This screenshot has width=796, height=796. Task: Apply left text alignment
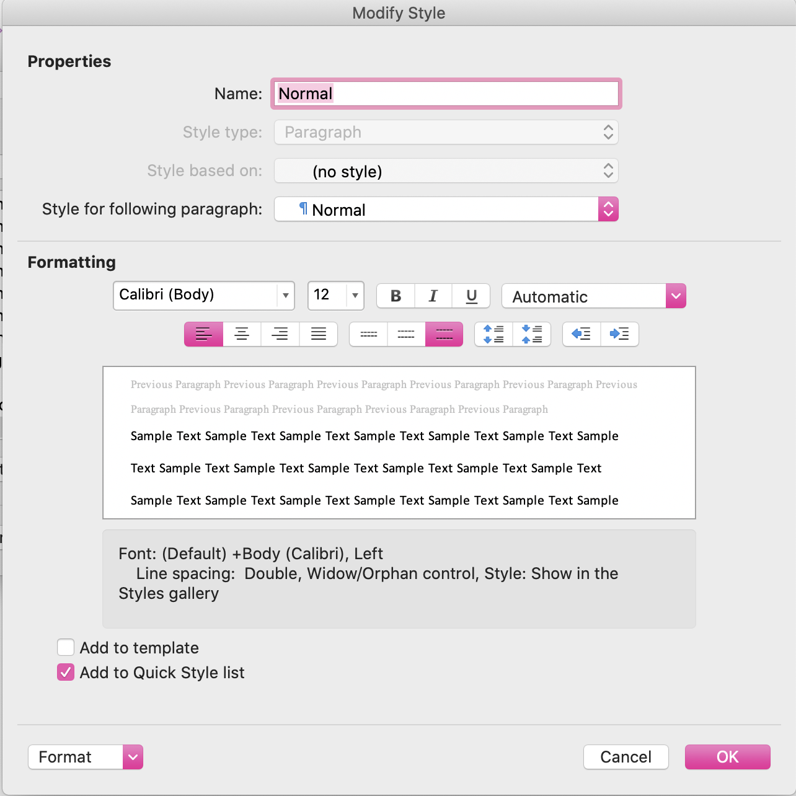point(203,334)
